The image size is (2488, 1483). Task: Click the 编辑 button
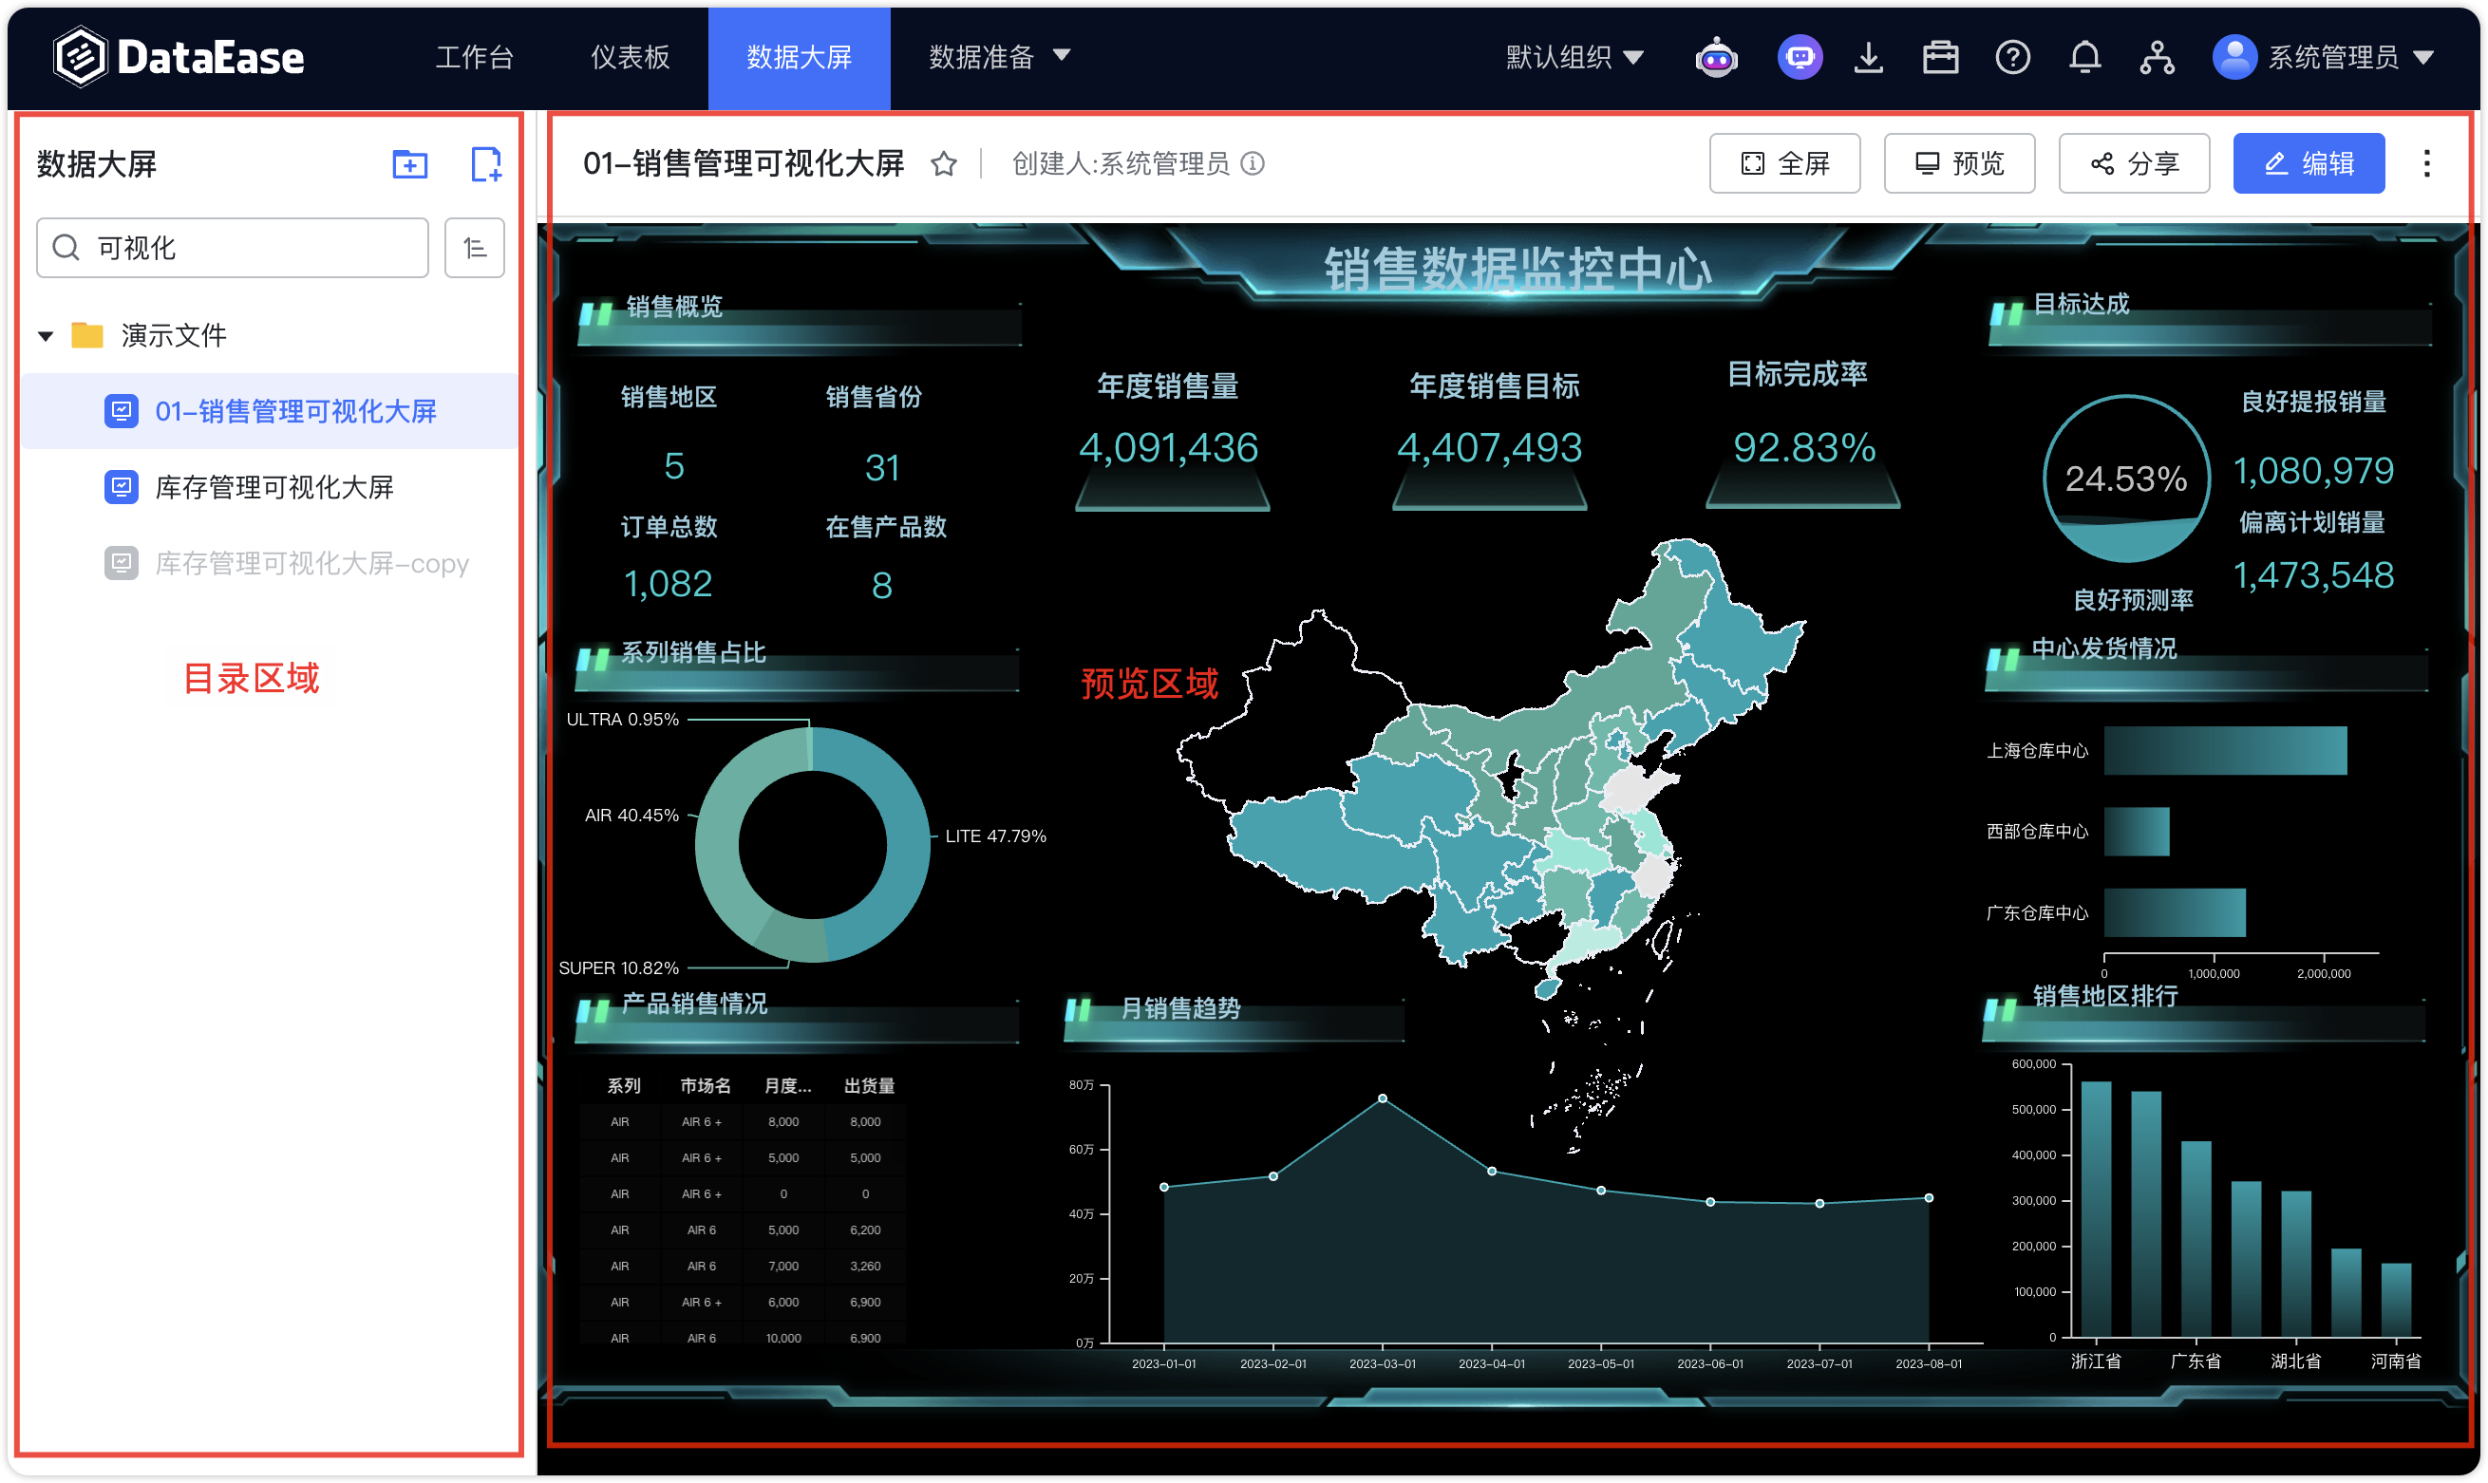coord(2309,164)
